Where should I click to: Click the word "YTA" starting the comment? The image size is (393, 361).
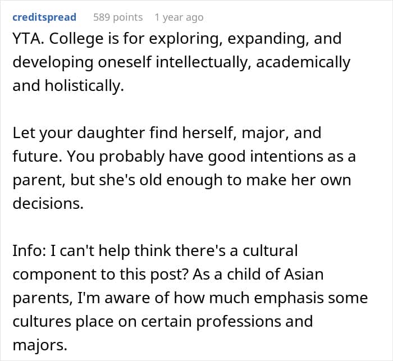(x=26, y=40)
